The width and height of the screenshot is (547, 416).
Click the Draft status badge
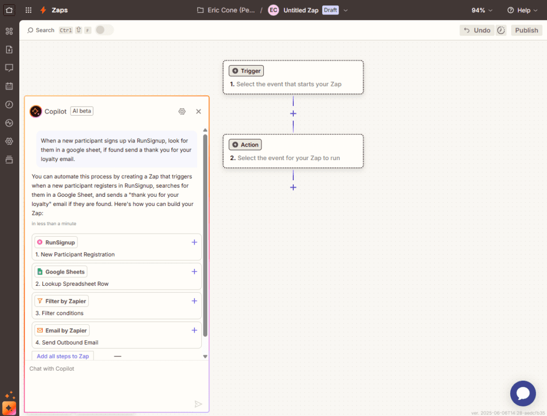[330, 10]
